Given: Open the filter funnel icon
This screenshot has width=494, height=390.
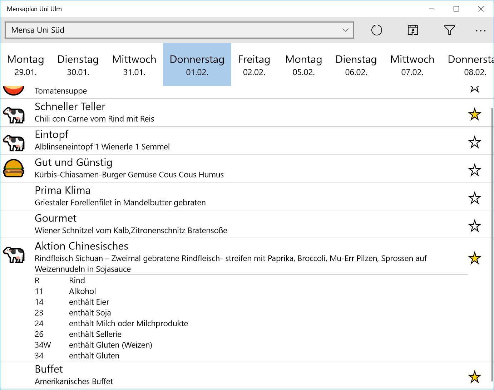Looking at the screenshot, I should [449, 30].
